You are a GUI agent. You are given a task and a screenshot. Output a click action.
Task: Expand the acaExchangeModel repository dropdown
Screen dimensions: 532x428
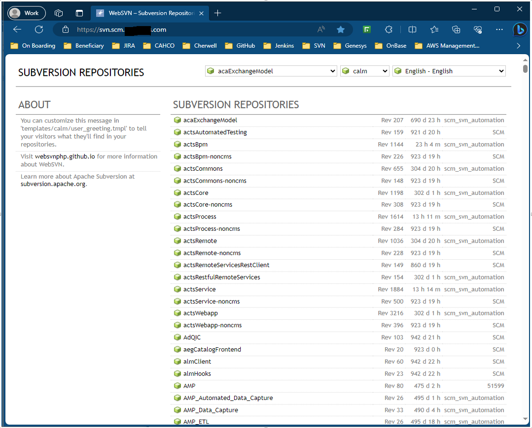point(271,71)
